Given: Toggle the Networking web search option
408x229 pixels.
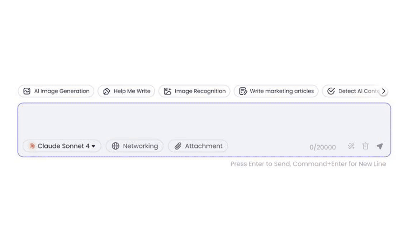Looking at the screenshot, I should 134,146.
